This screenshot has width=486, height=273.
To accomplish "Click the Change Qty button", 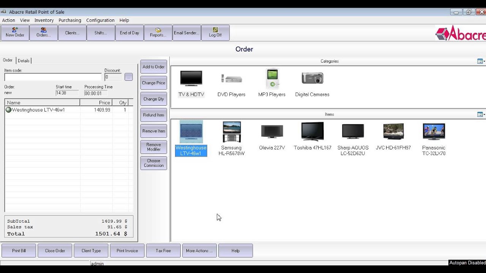I will pos(154,99).
